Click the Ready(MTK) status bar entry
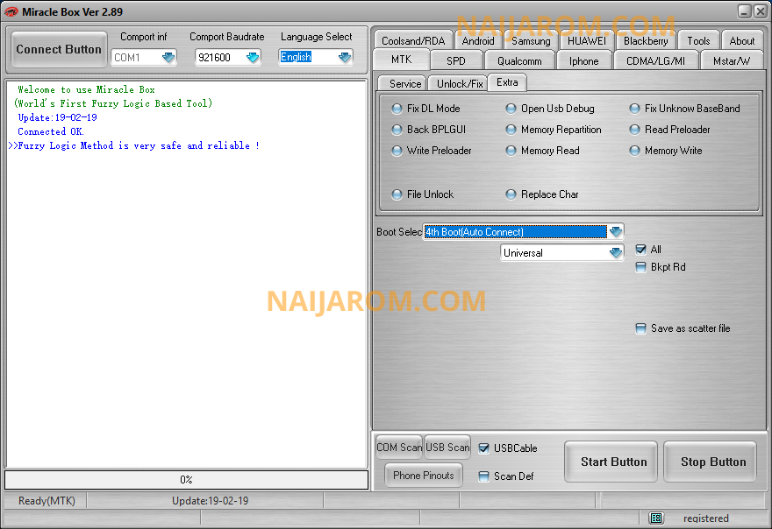Image resolution: width=772 pixels, height=529 pixels. coord(46,501)
